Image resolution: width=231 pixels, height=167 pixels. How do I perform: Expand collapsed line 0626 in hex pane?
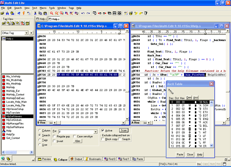tap(38, 36)
